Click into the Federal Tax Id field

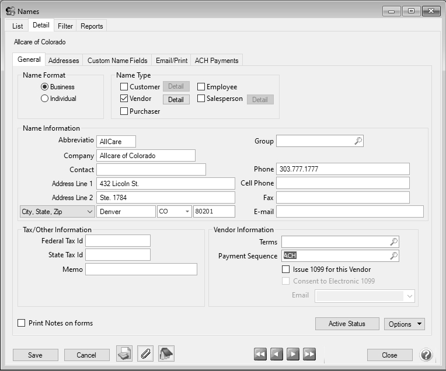(x=118, y=241)
